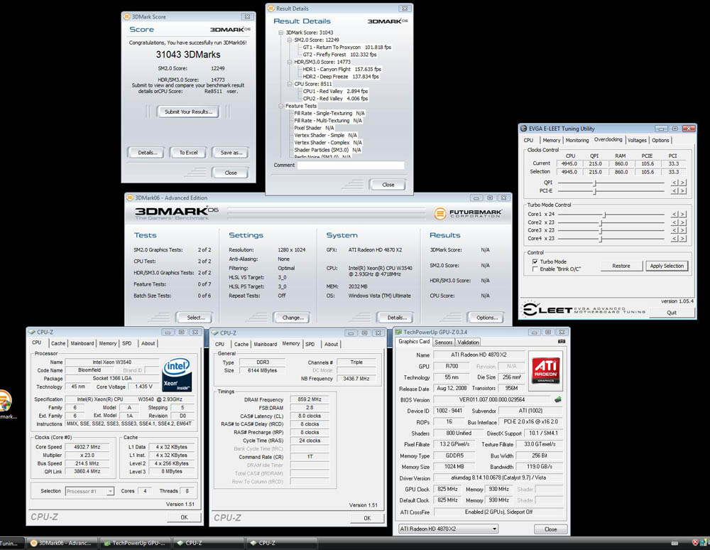
Task: Click OK in CPU-Z memory window
Action: [367, 518]
